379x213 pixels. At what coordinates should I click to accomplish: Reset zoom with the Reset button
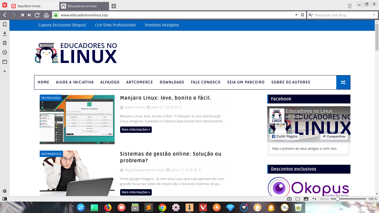click(325, 199)
